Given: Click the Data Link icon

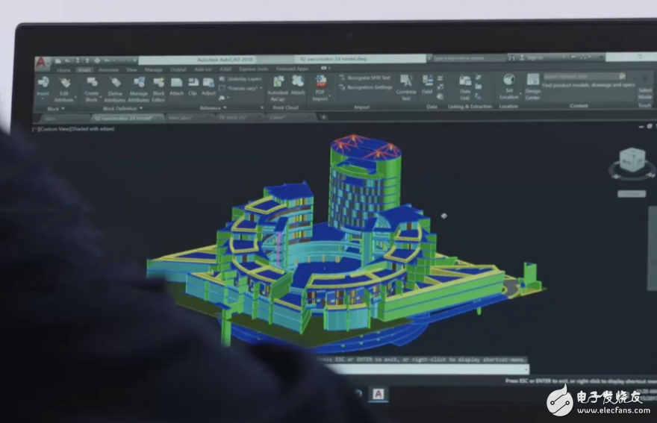Looking at the screenshot, I should [x=465, y=87].
